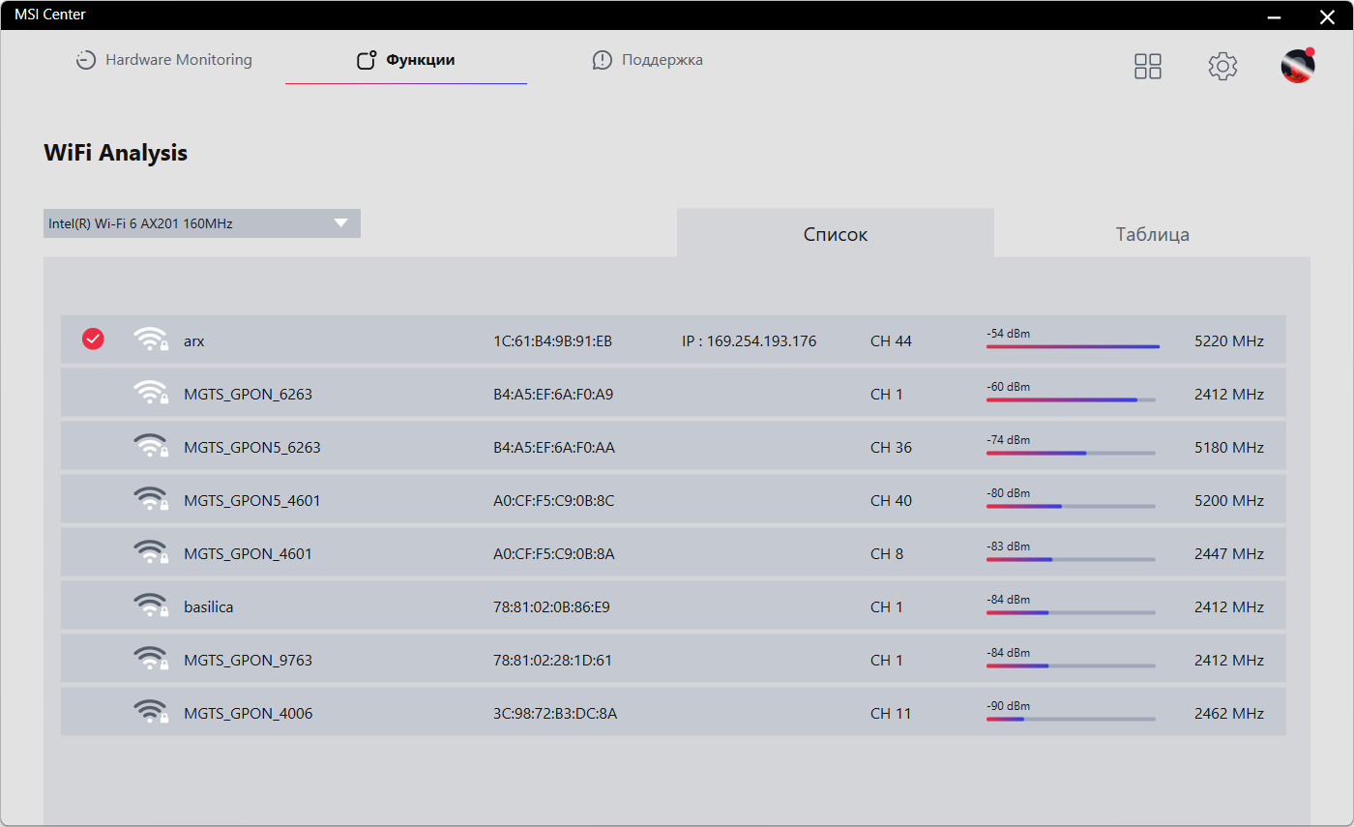Select the MGTS_GPON_6263 network name
This screenshot has height=827, width=1354.
(x=248, y=395)
